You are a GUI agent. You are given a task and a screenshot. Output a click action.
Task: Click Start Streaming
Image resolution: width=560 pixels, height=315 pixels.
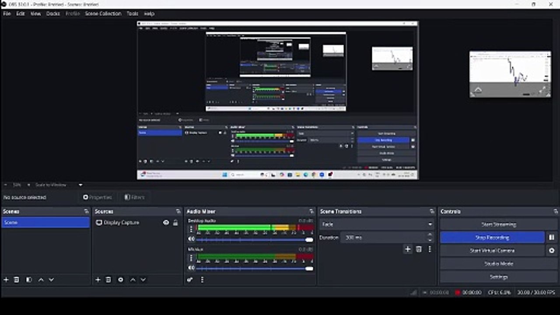pyautogui.click(x=498, y=224)
